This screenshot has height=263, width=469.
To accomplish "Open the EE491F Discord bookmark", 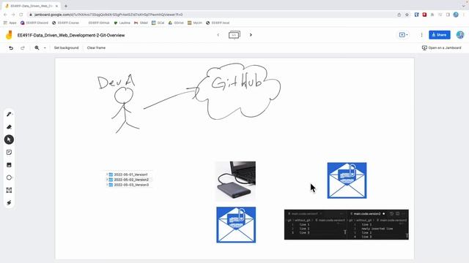I will (x=34, y=23).
